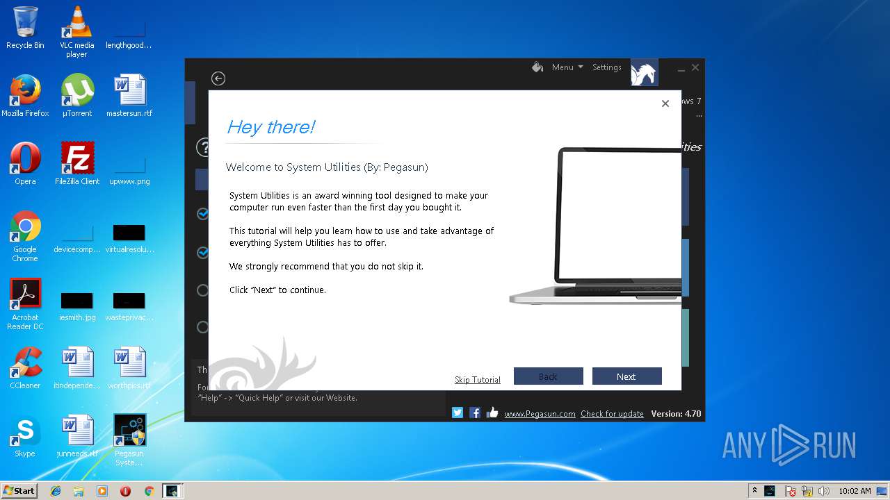Select the wasteprivac file on desktop
Image resolution: width=890 pixels, height=500 pixels.
(x=129, y=307)
